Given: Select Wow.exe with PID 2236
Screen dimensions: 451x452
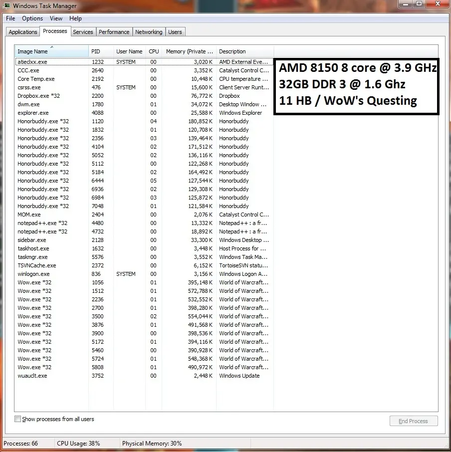Looking at the screenshot, I should [144, 299].
